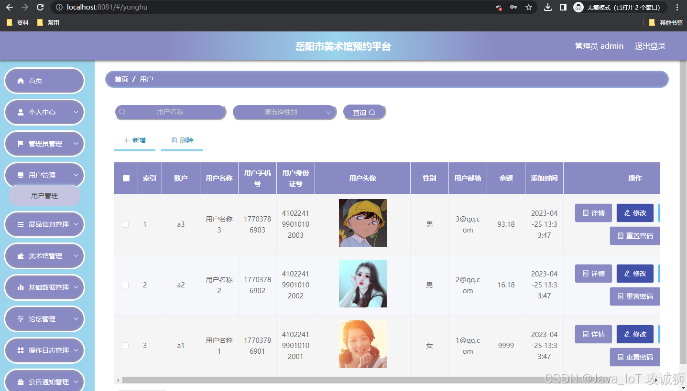The image size is (687, 391).
Task: Click the trash icon beside 删除
Action: pos(174,140)
